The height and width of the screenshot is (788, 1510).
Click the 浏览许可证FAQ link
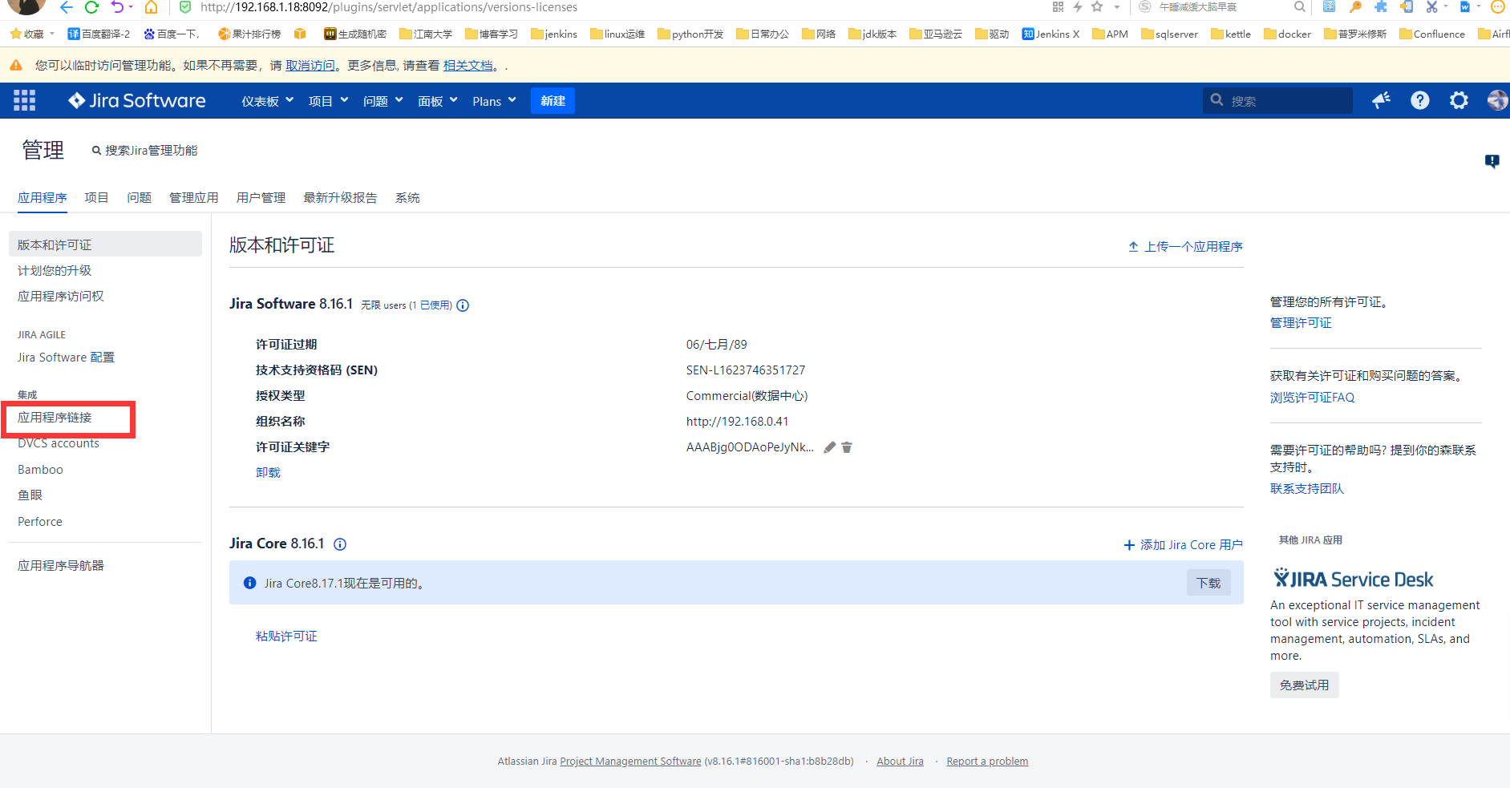tap(1312, 397)
